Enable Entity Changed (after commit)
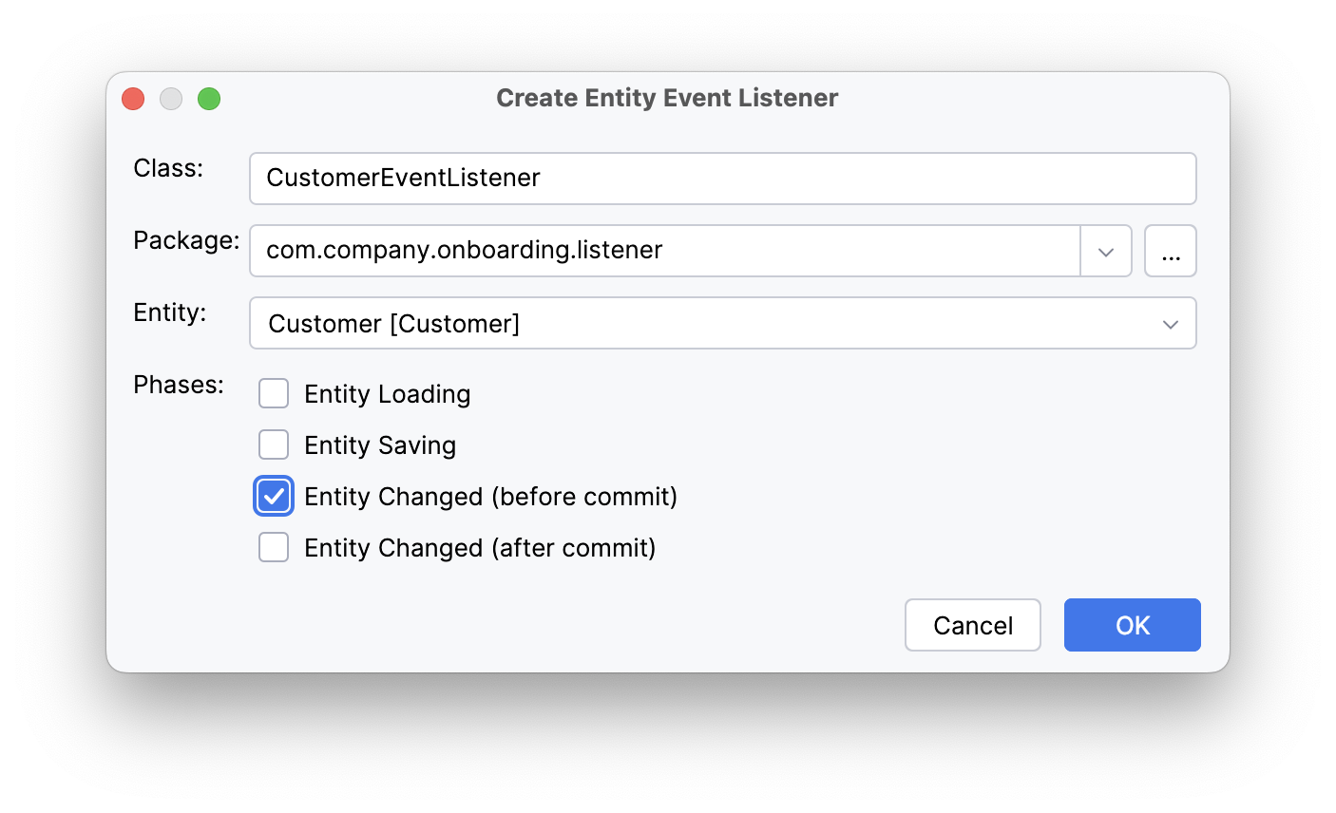The image size is (1336, 813). coord(274,547)
